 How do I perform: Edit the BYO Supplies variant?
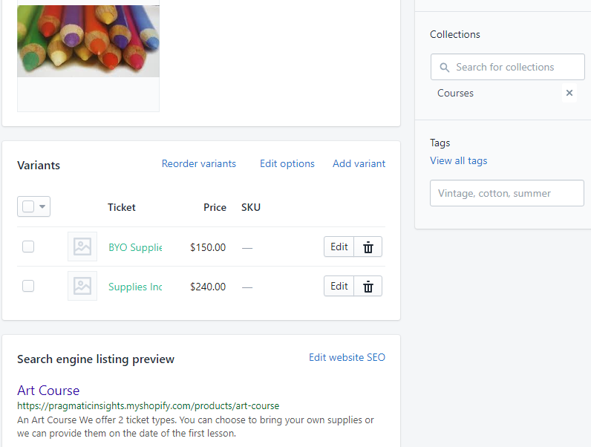coord(339,247)
